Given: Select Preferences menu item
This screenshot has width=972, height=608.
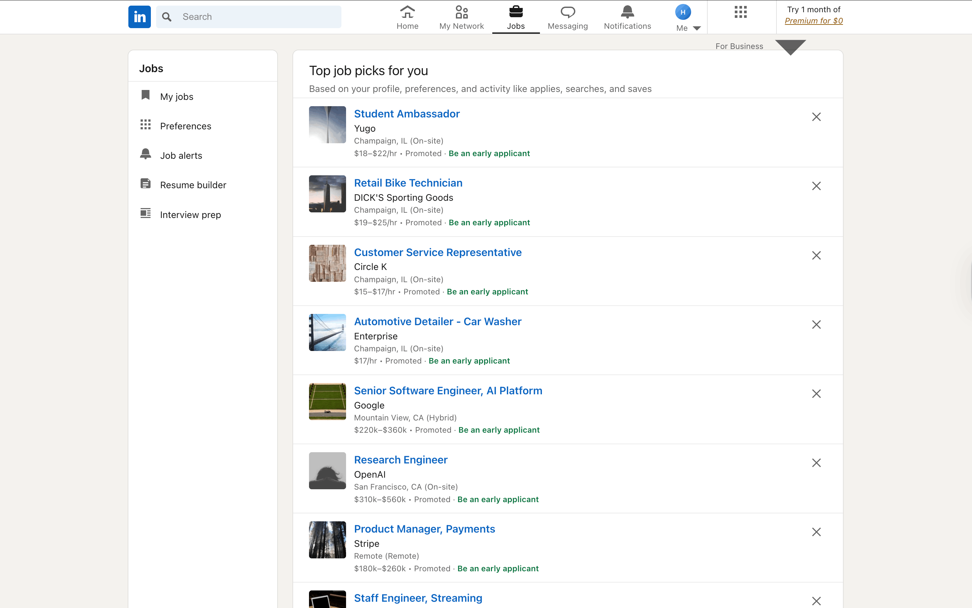Looking at the screenshot, I should click(x=203, y=126).
